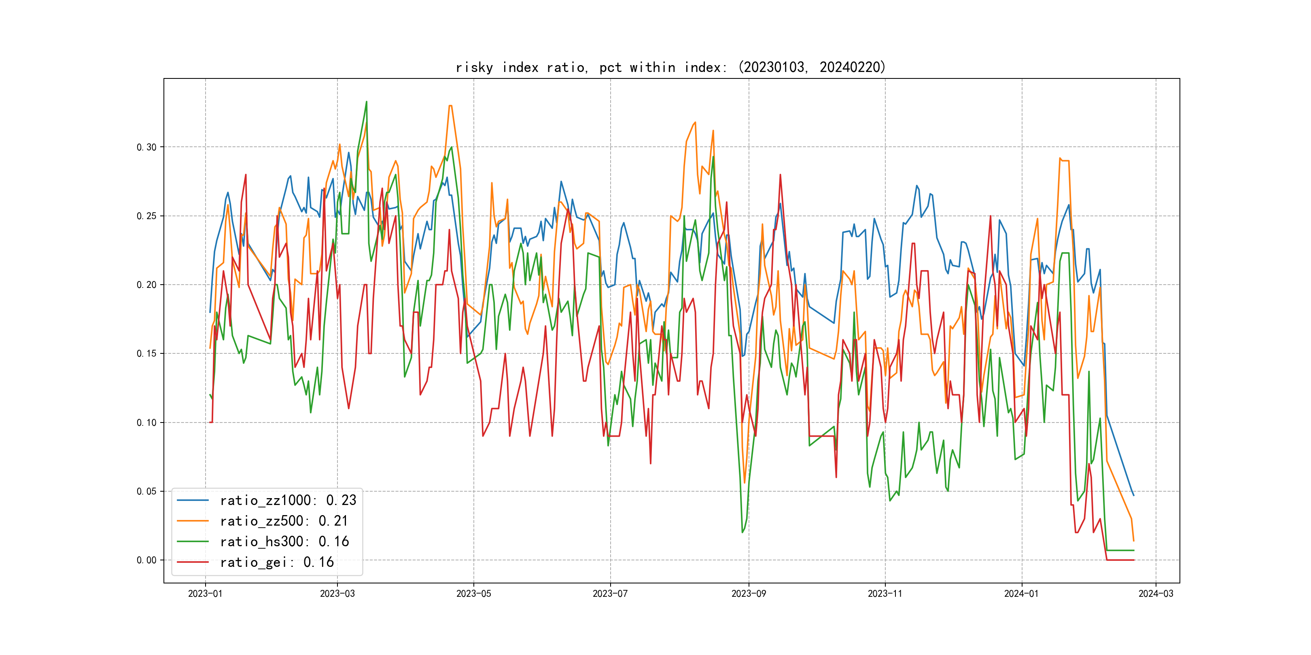The image size is (1311, 655).
Task: Click the 2023-03 x-axis tick label
Action: pyautogui.click(x=337, y=594)
